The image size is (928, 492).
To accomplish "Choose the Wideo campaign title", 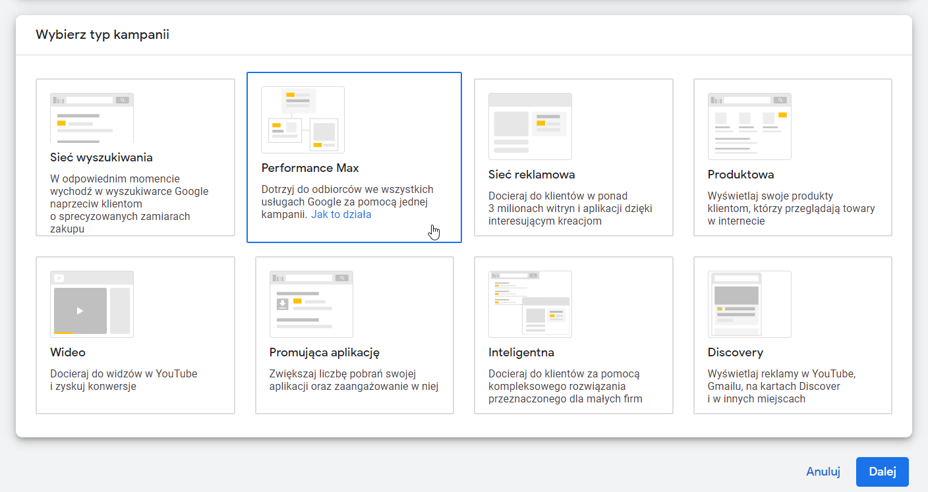I will pyautogui.click(x=68, y=352).
